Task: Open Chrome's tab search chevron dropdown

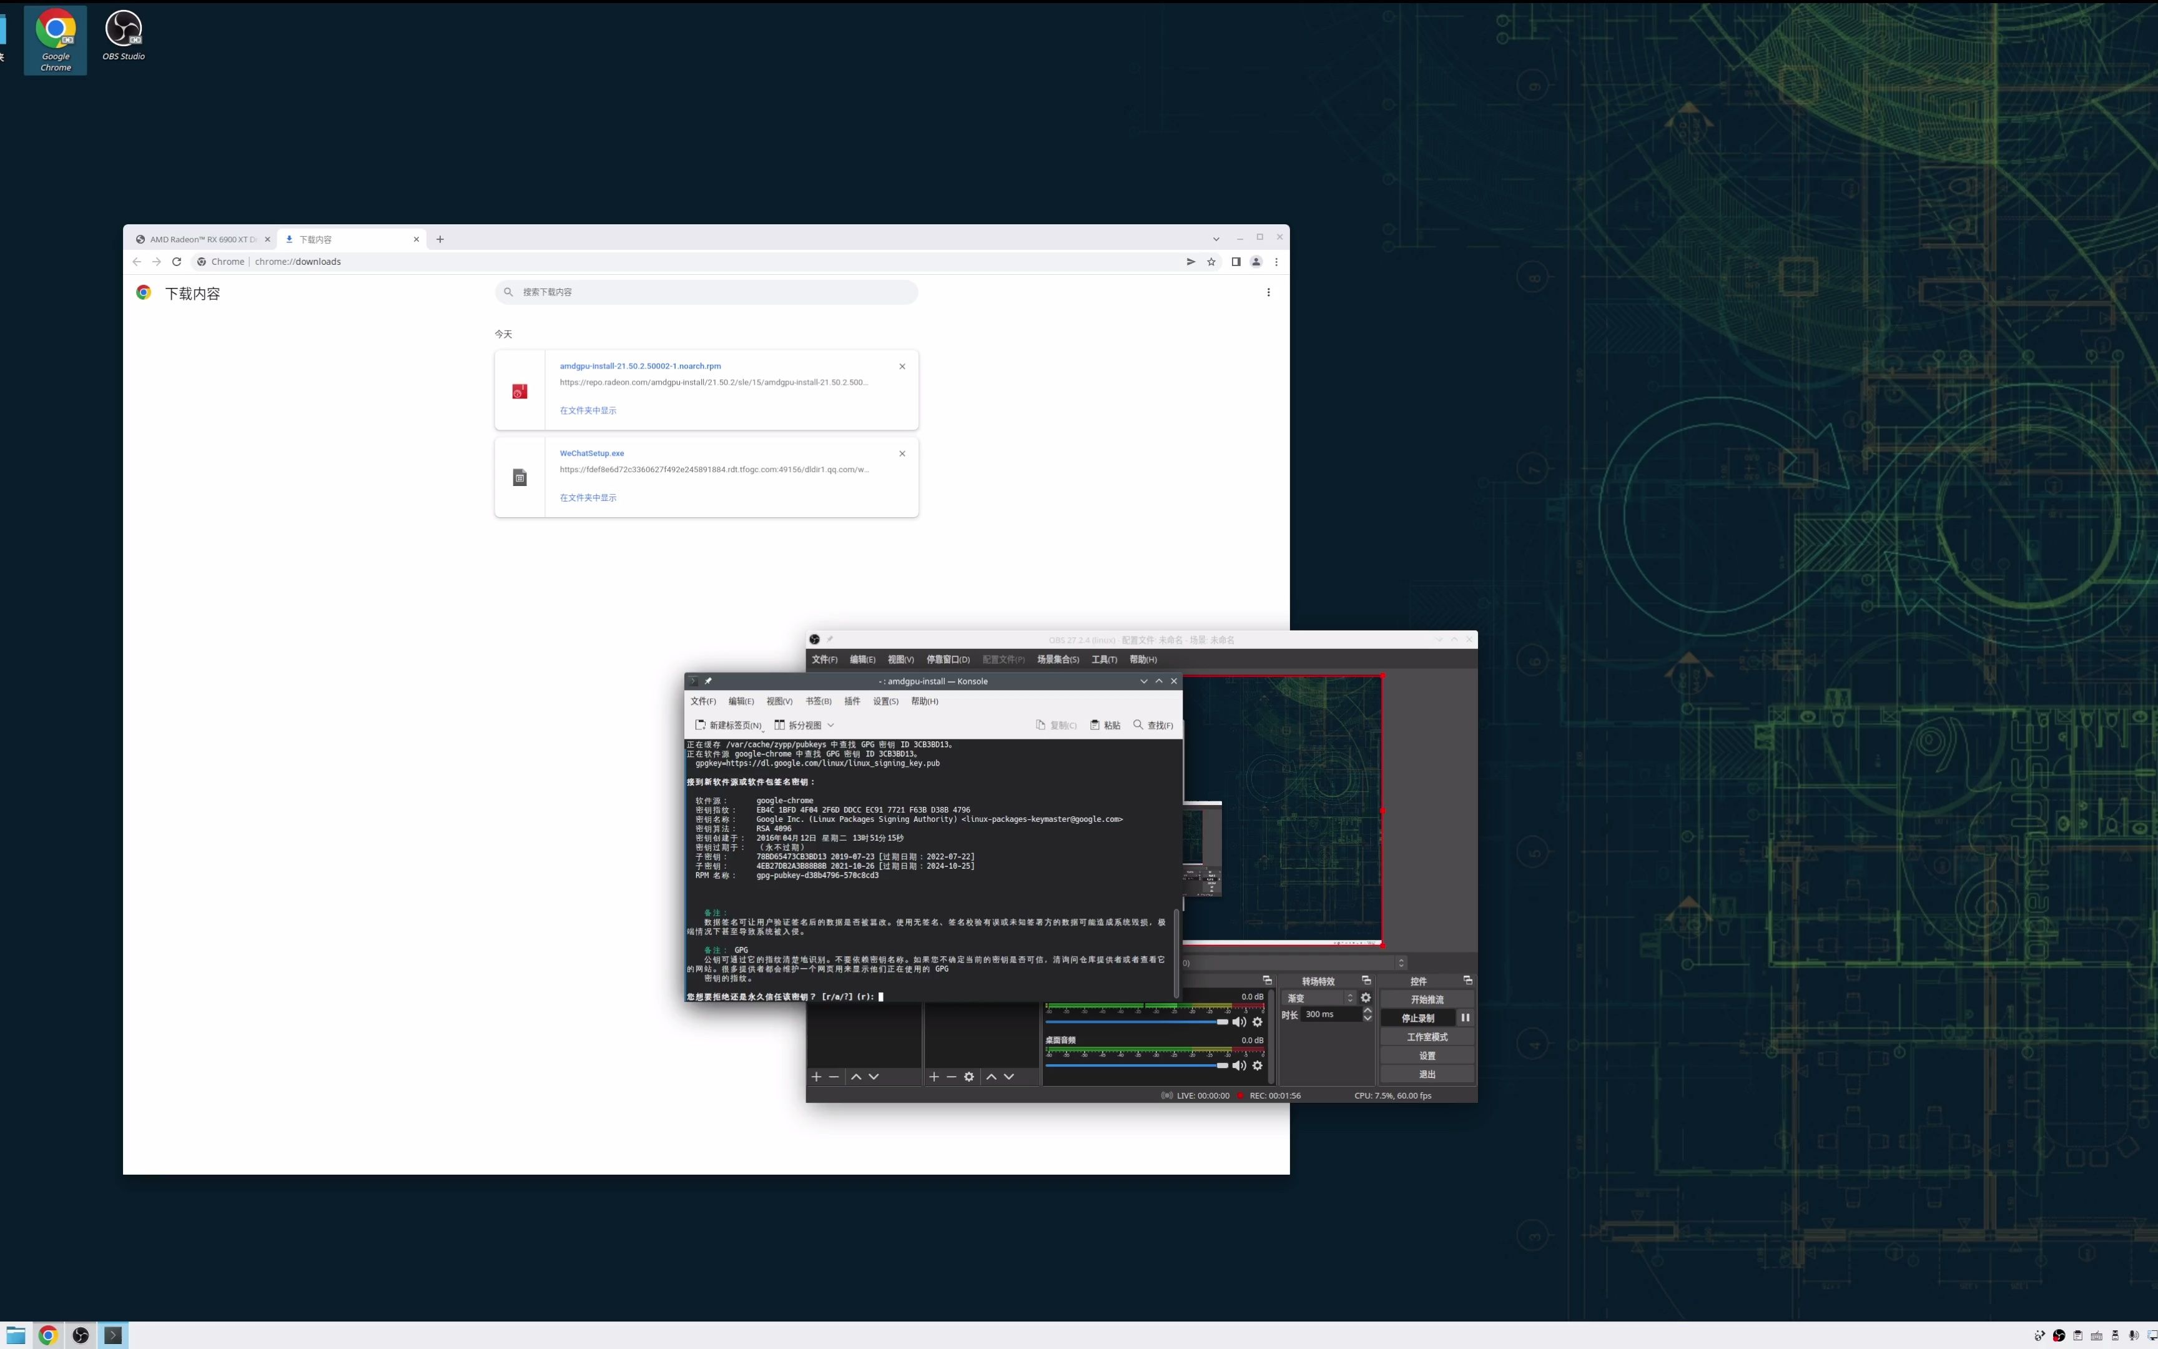Action: coord(1215,238)
